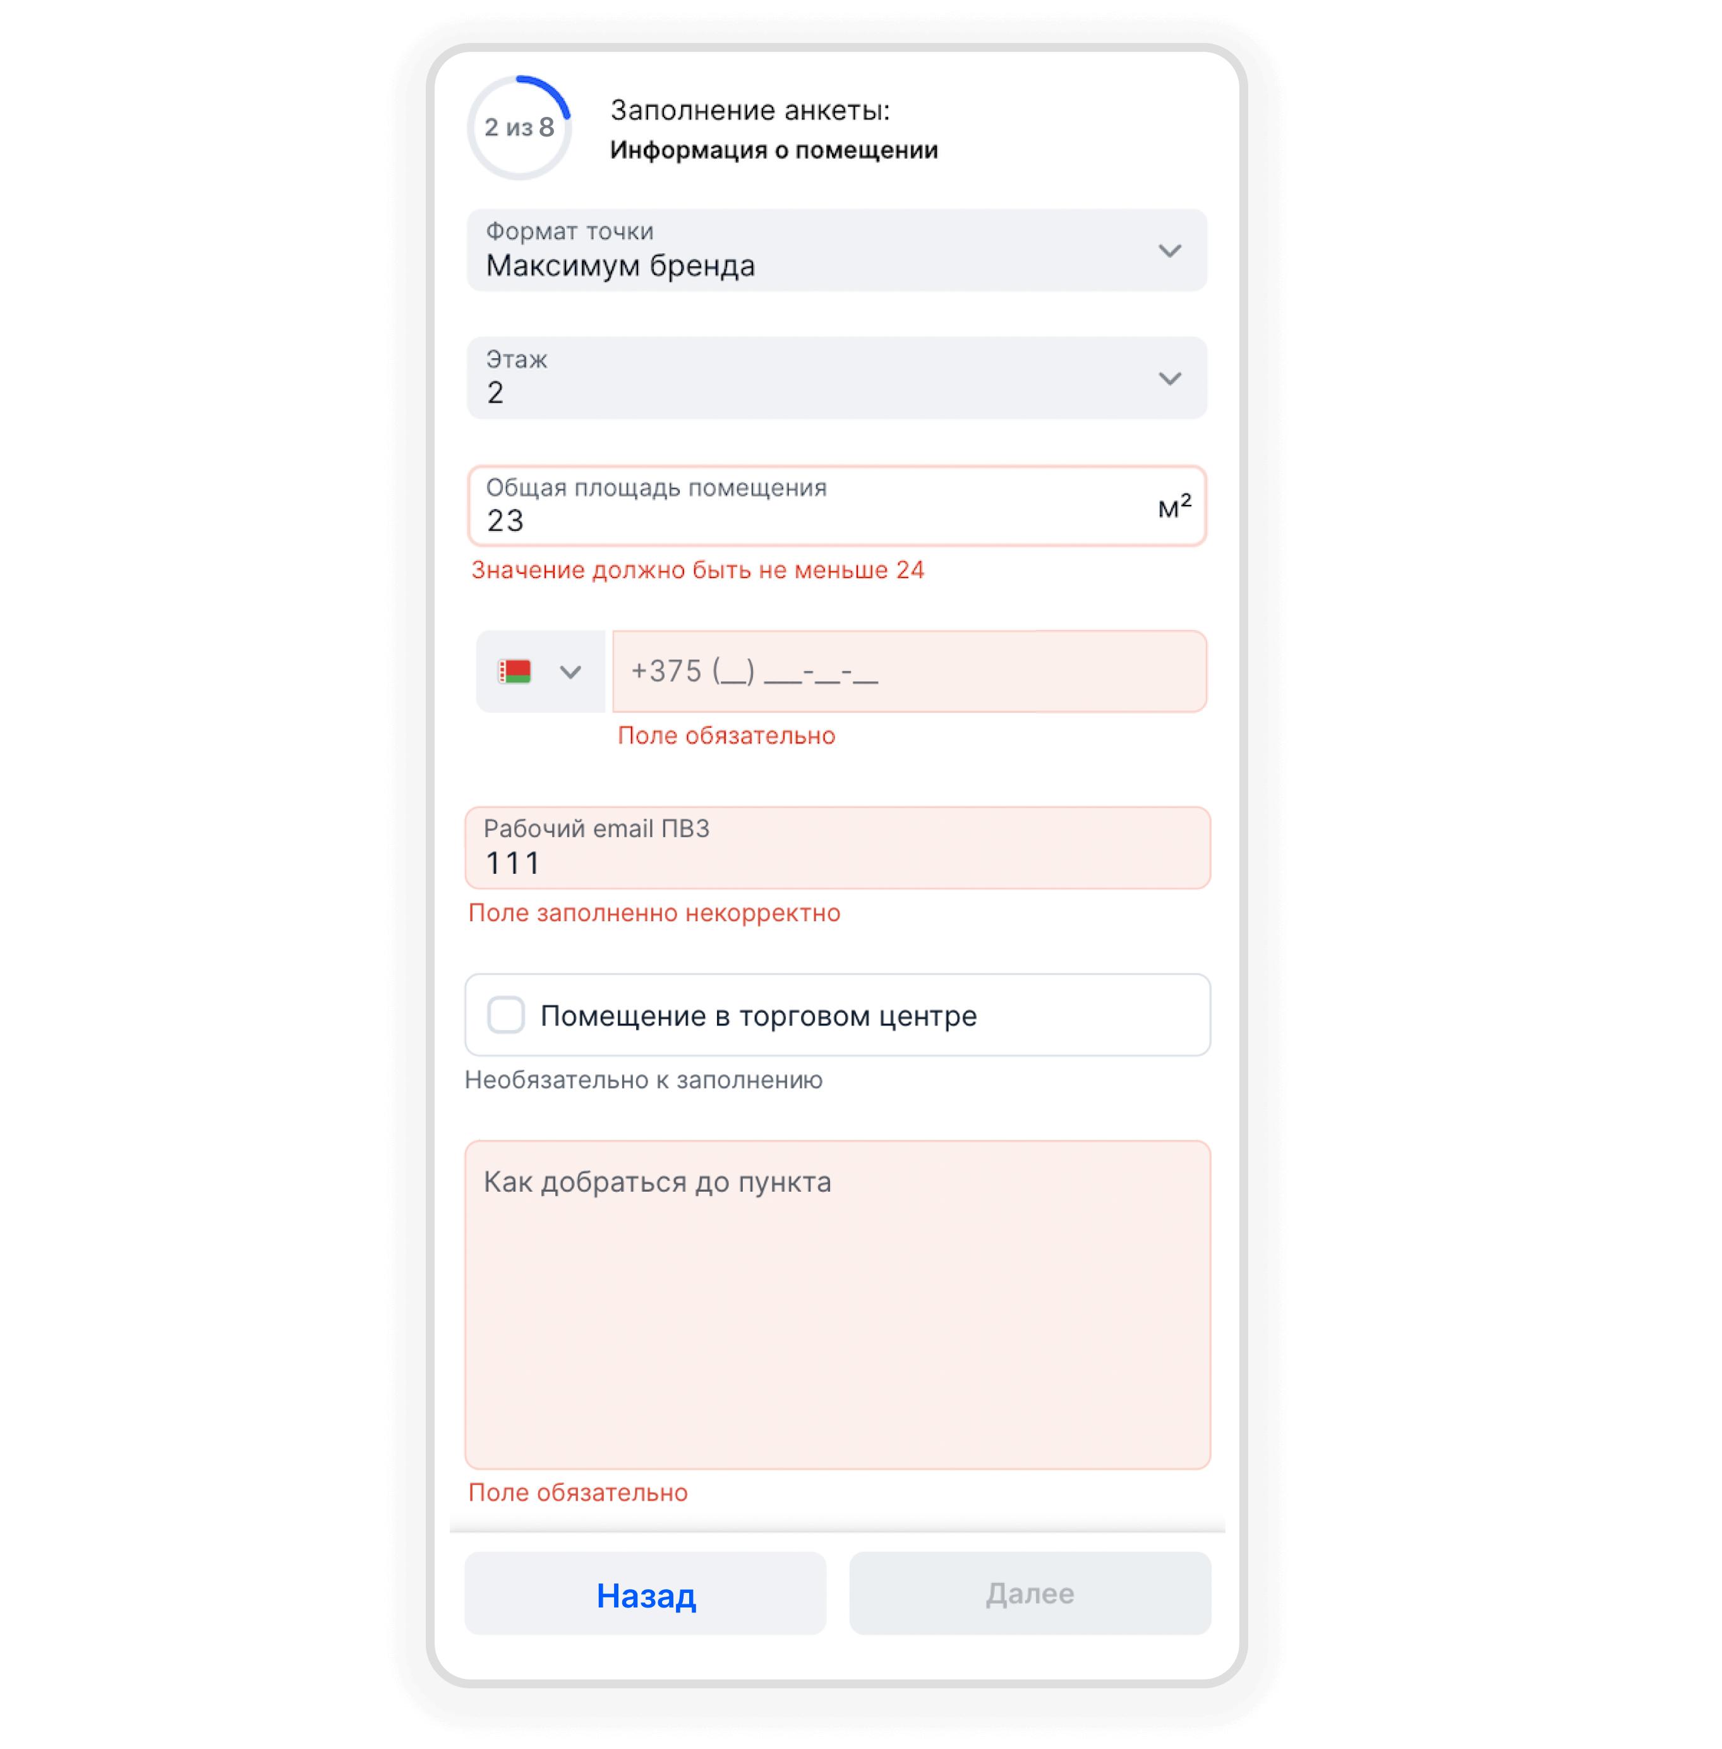1722x1749 pixels.
Task: Click the Поле заполненно некорректно message
Action: (654, 913)
